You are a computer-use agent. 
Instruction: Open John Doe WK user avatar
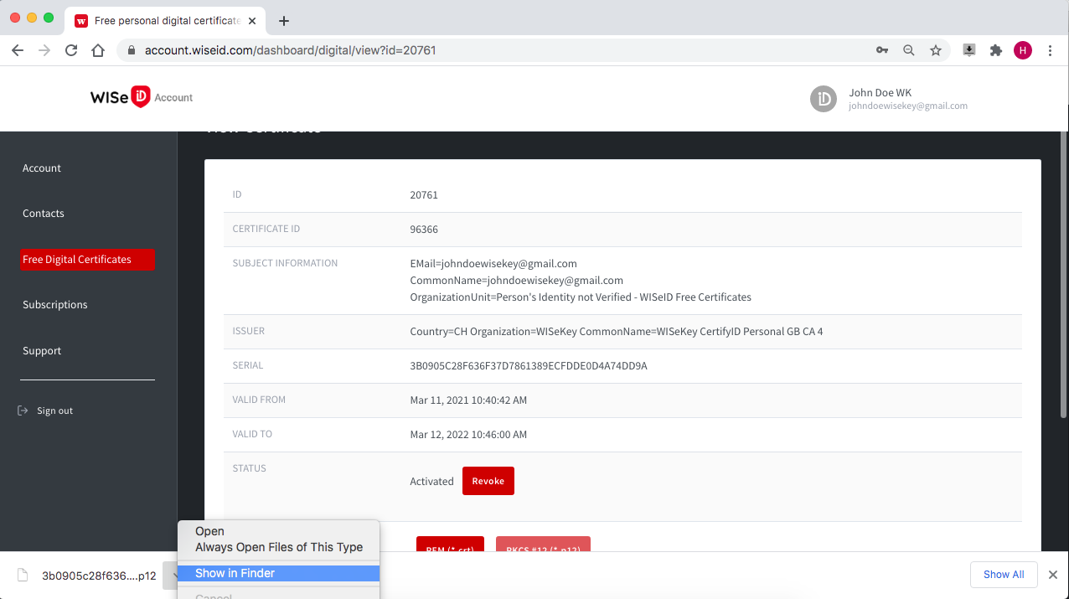click(x=824, y=99)
